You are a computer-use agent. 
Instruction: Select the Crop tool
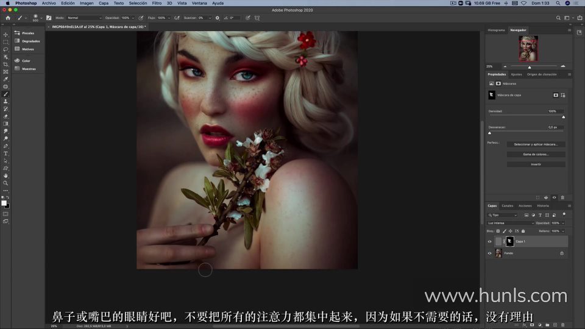5,65
